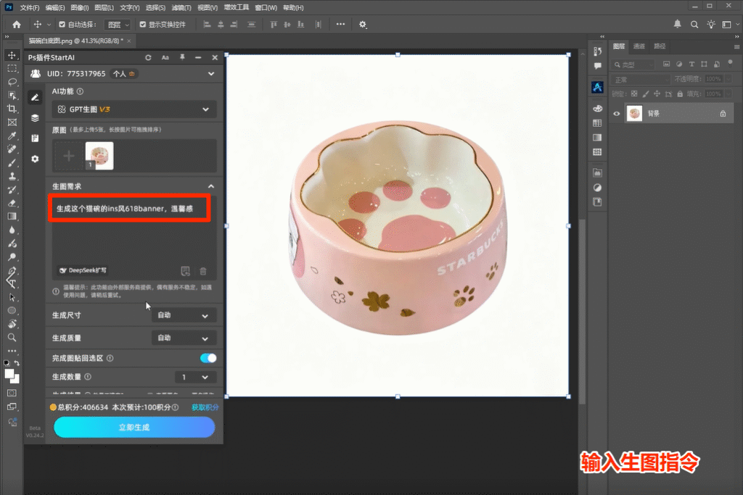This screenshot has width=743, height=495.
Task: Select the Eyedropper tool
Action: (x=12, y=136)
